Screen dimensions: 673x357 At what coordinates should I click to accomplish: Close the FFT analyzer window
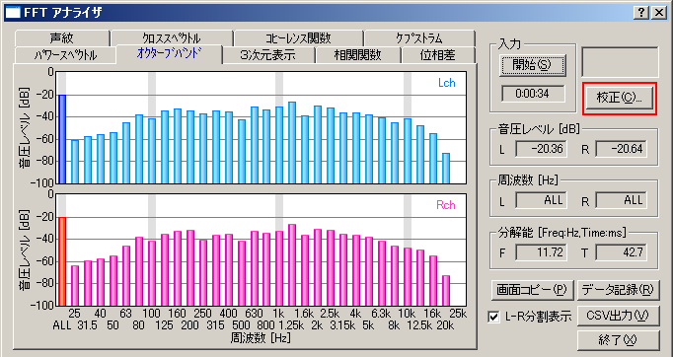click(x=659, y=13)
